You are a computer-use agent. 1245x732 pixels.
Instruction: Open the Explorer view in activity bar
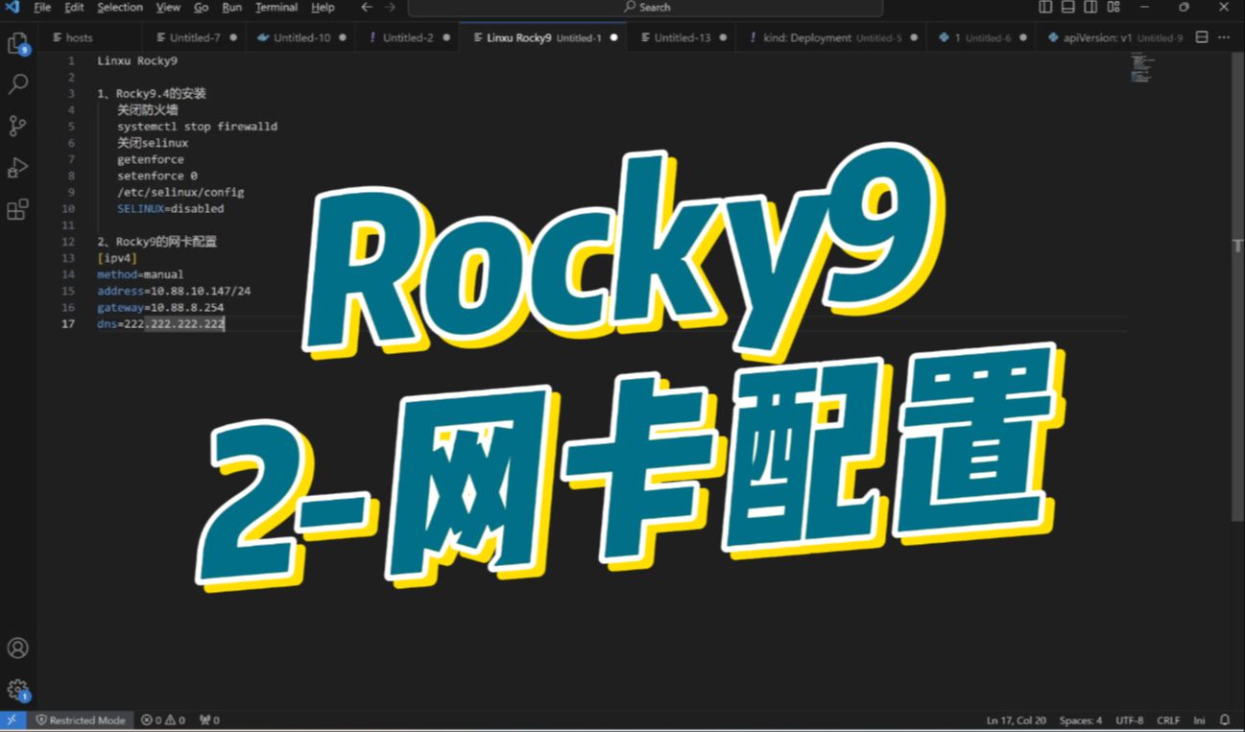(x=17, y=43)
